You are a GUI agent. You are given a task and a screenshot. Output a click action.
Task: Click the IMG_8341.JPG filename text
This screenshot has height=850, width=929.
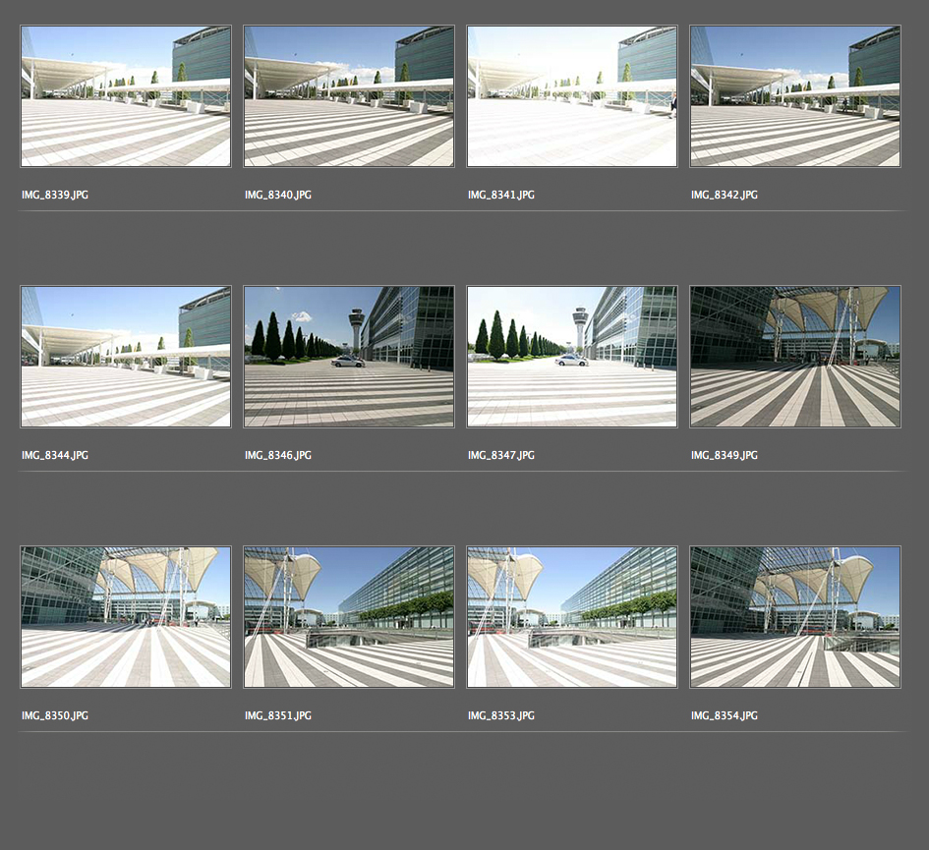click(x=501, y=196)
